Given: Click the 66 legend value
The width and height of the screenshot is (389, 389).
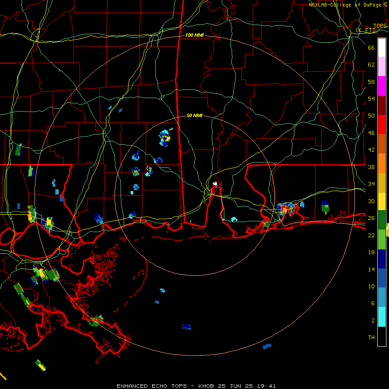Looking at the screenshot, I should click(371, 48).
